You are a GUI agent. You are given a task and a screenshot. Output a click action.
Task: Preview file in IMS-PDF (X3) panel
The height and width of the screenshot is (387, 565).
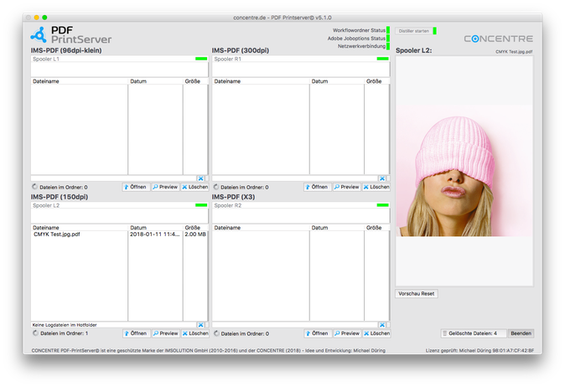point(347,333)
